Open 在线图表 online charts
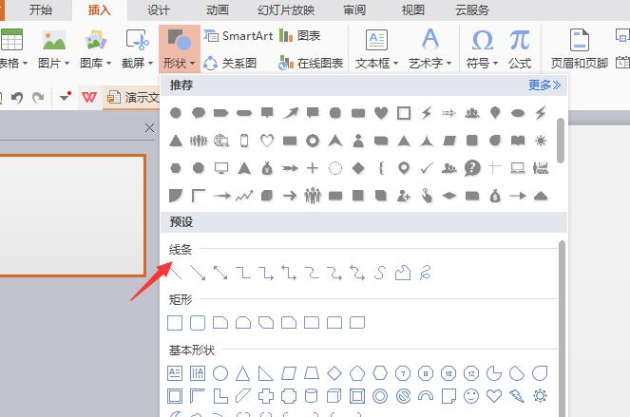 click(311, 63)
